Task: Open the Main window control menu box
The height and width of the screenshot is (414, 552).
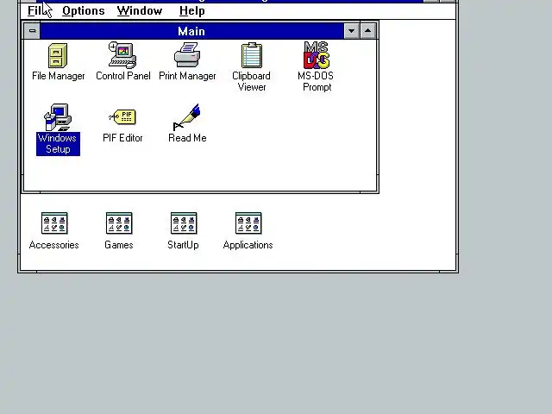Action: click(x=32, y=31)
